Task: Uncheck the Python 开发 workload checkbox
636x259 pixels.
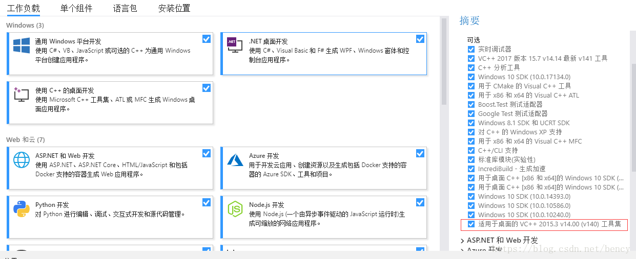Action: coord(207,202)
